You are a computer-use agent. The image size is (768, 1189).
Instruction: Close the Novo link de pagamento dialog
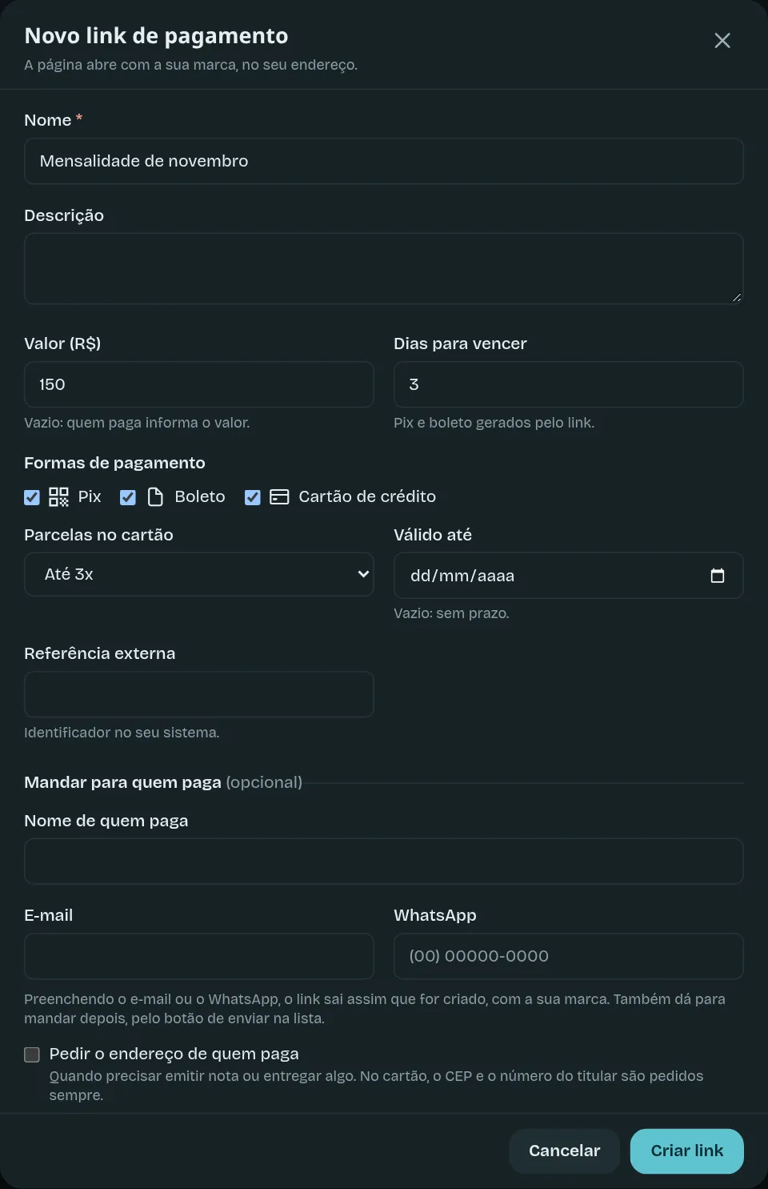(722, 41)
